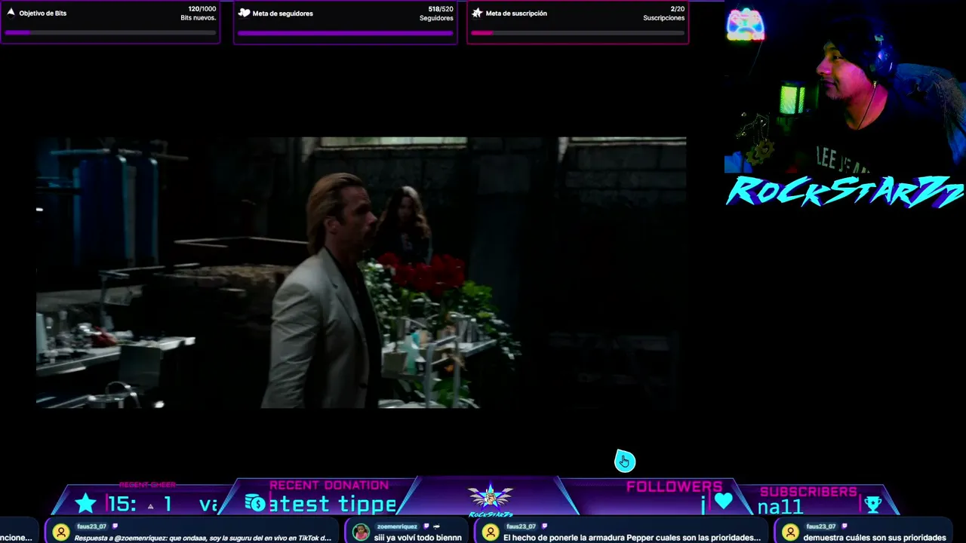This screenshot has height=543, width=966.
Task: Click the 'nall' subscriber name text
Action: click(x=781, y=507)
